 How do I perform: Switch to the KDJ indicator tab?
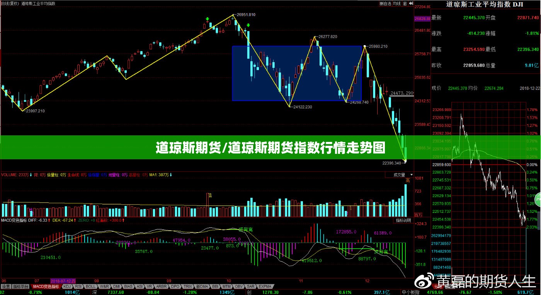tap(67, 287)
